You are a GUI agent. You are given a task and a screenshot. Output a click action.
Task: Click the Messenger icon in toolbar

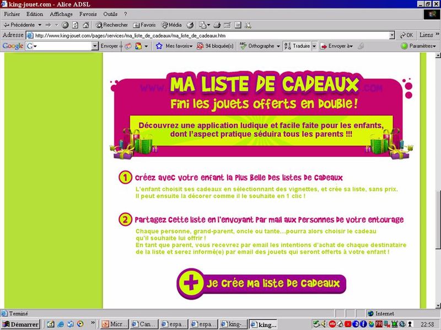coord(248,25)
